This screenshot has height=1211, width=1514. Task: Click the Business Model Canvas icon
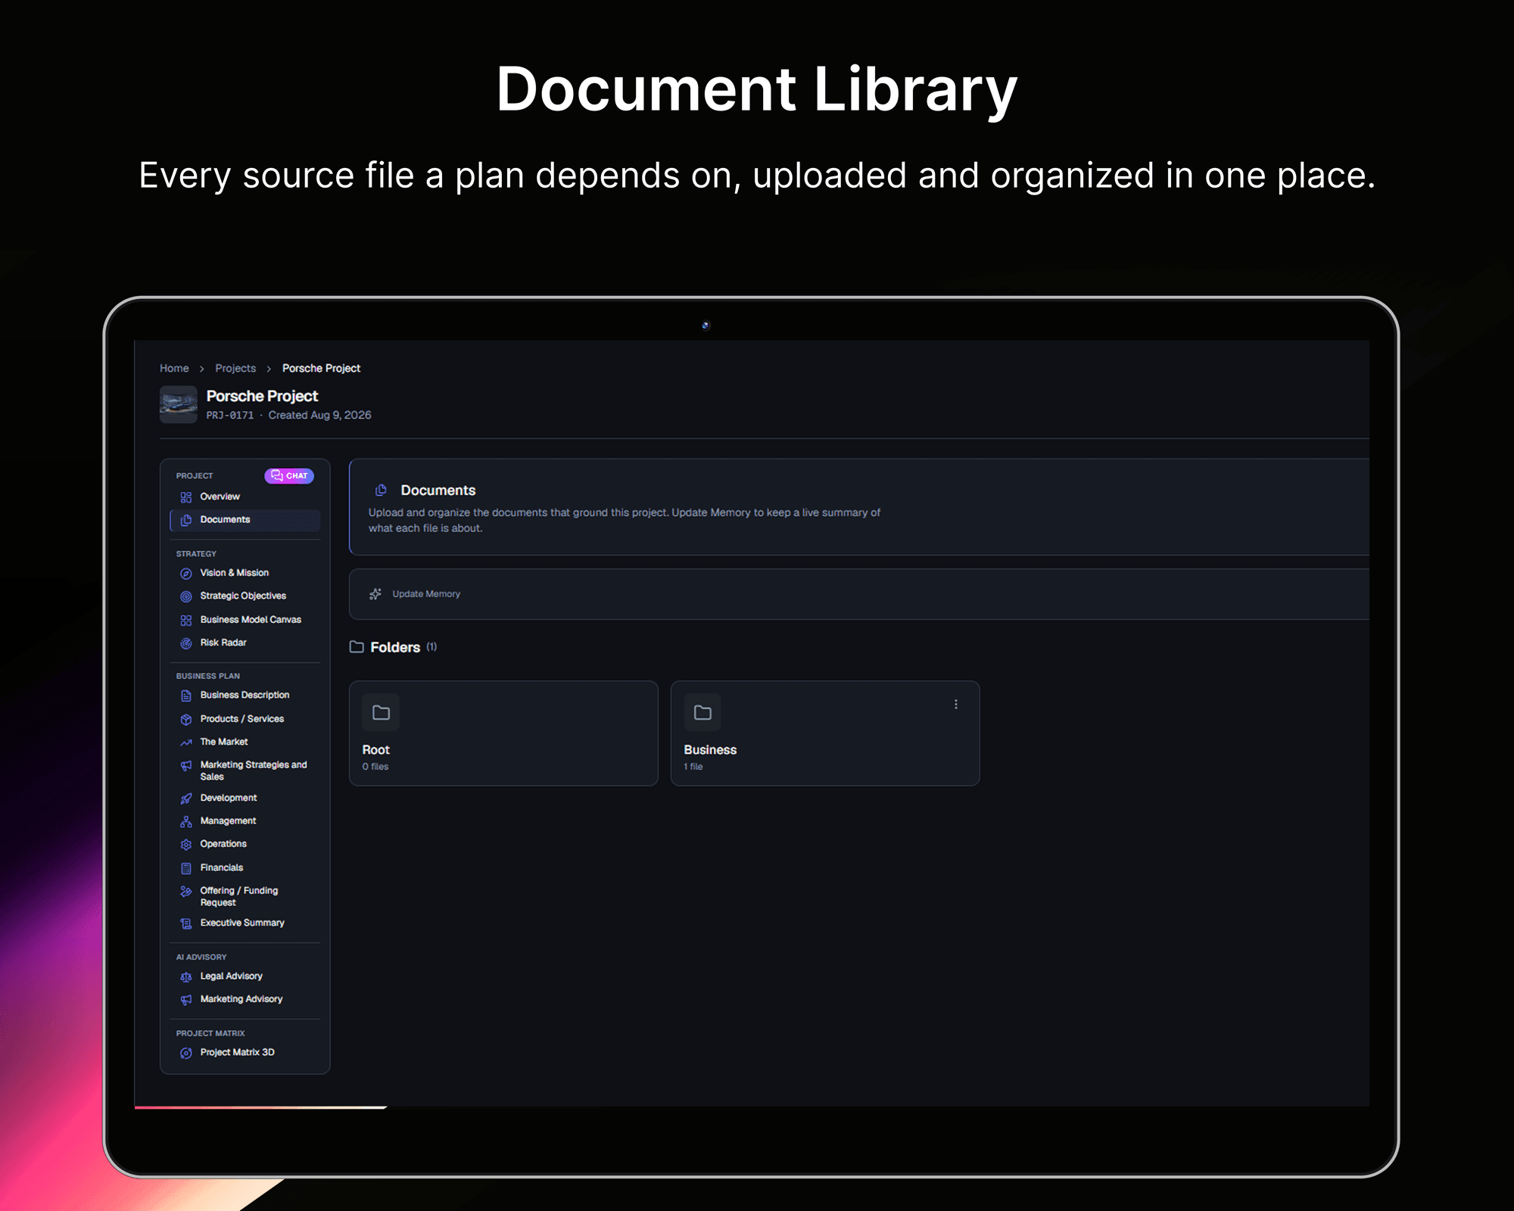[186, 620]
